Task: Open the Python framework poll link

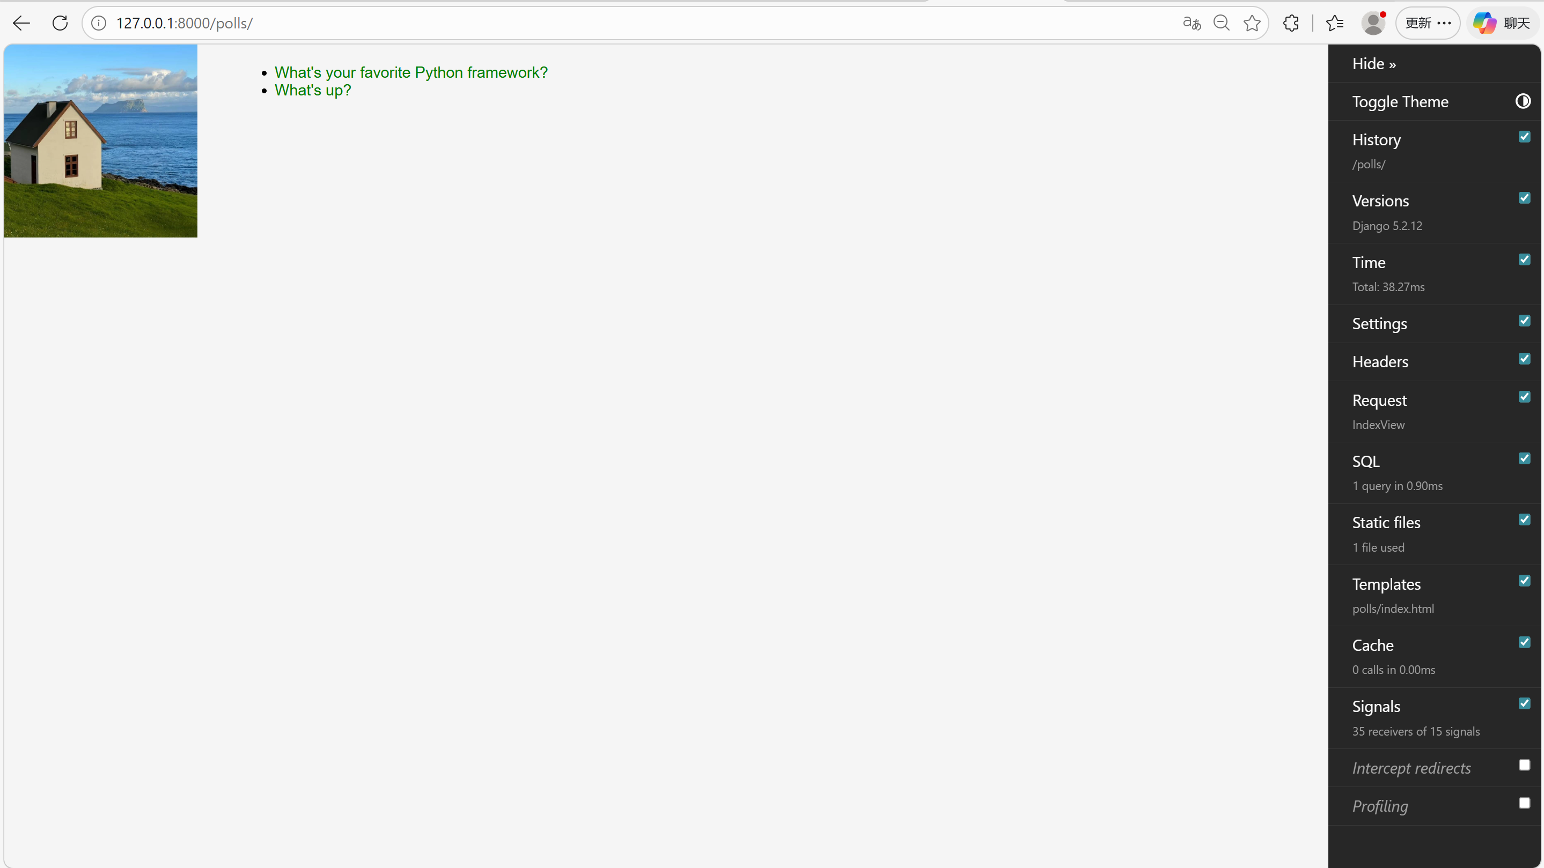Action: point(410,72)
